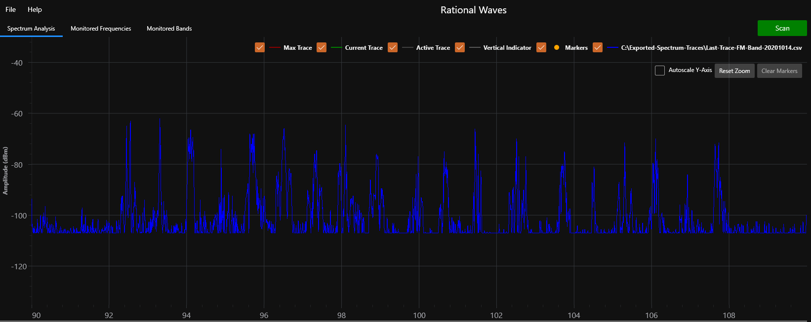Uncheck the imported CSV trace checkbox
Image resolution: width=811 pixels, height=322 pixels.
[x=598, y=47]
